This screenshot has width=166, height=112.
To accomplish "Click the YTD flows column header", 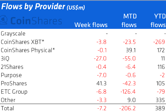I will 158,20.
